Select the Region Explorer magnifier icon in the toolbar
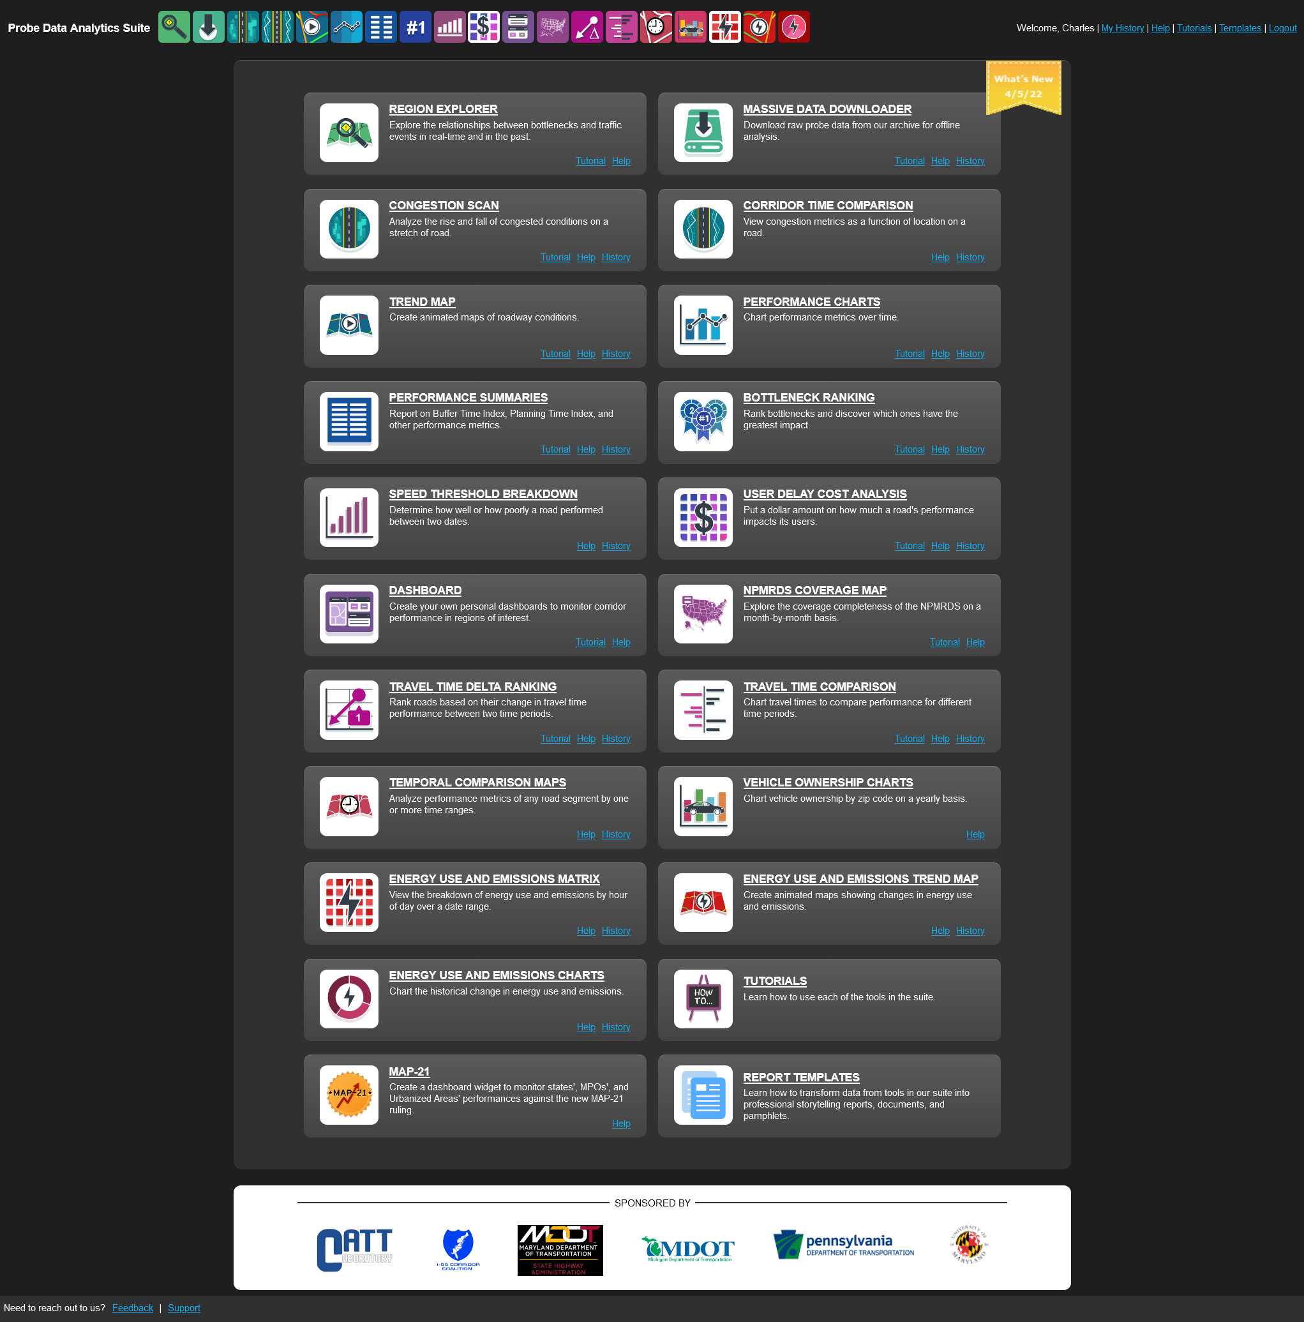Image resolution: width=1304 pixels, height=1322 pixels. pyautogui.click(x=174, y=27)
